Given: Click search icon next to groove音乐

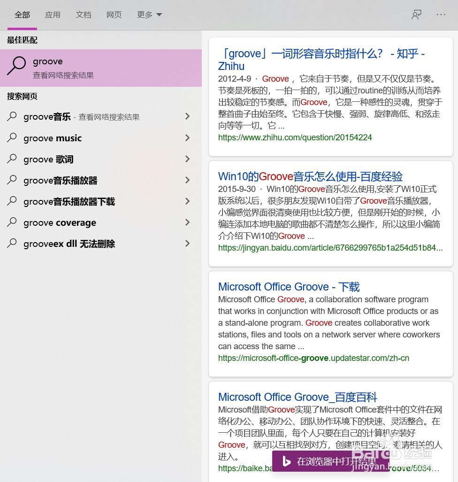Looking at the screenshot, I should 12,116.
